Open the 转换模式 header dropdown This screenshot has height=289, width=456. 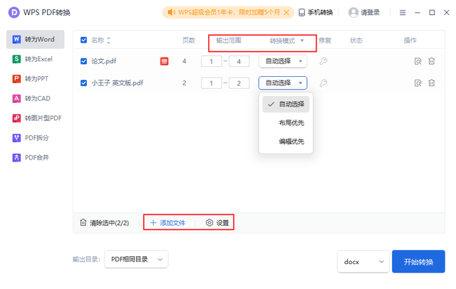pyautogui.click(x=302, y=41)
